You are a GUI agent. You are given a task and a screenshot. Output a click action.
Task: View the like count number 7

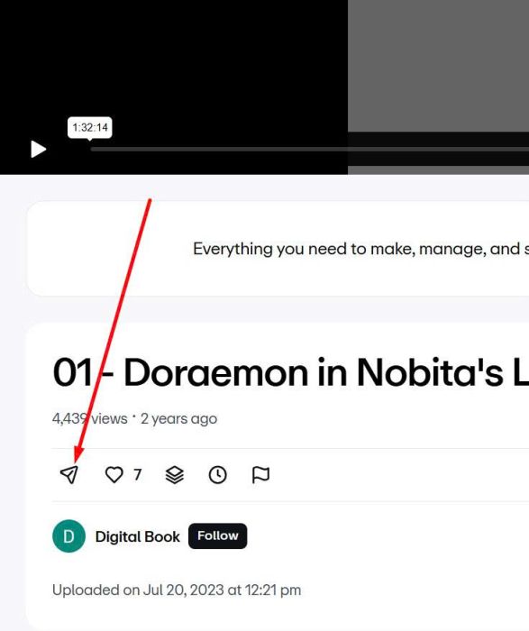tap(138, 475)
